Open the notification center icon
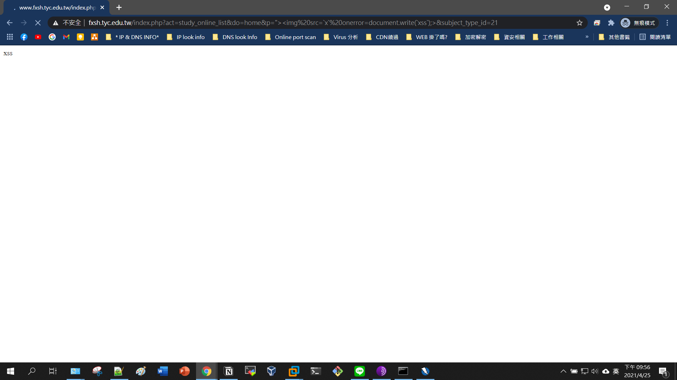Screen dimensions: 677x380 (663, 371)
